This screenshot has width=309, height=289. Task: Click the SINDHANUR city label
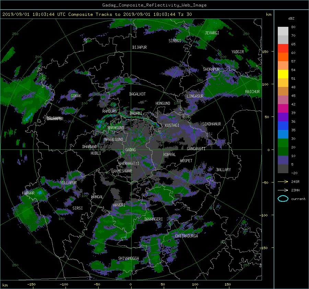coord(211,124)
